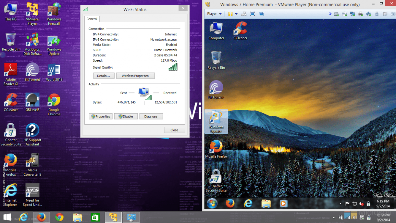Enter full screen mode in VMware Player
The image size is (396, 223).
coord(252,14)
